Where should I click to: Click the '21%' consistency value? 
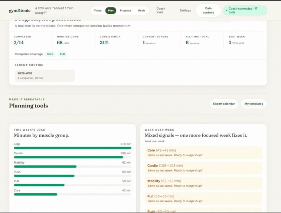(104, 42)
